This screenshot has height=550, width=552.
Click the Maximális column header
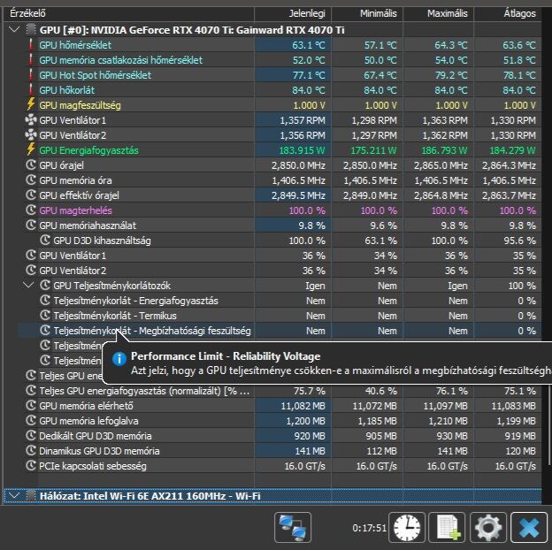438,13
